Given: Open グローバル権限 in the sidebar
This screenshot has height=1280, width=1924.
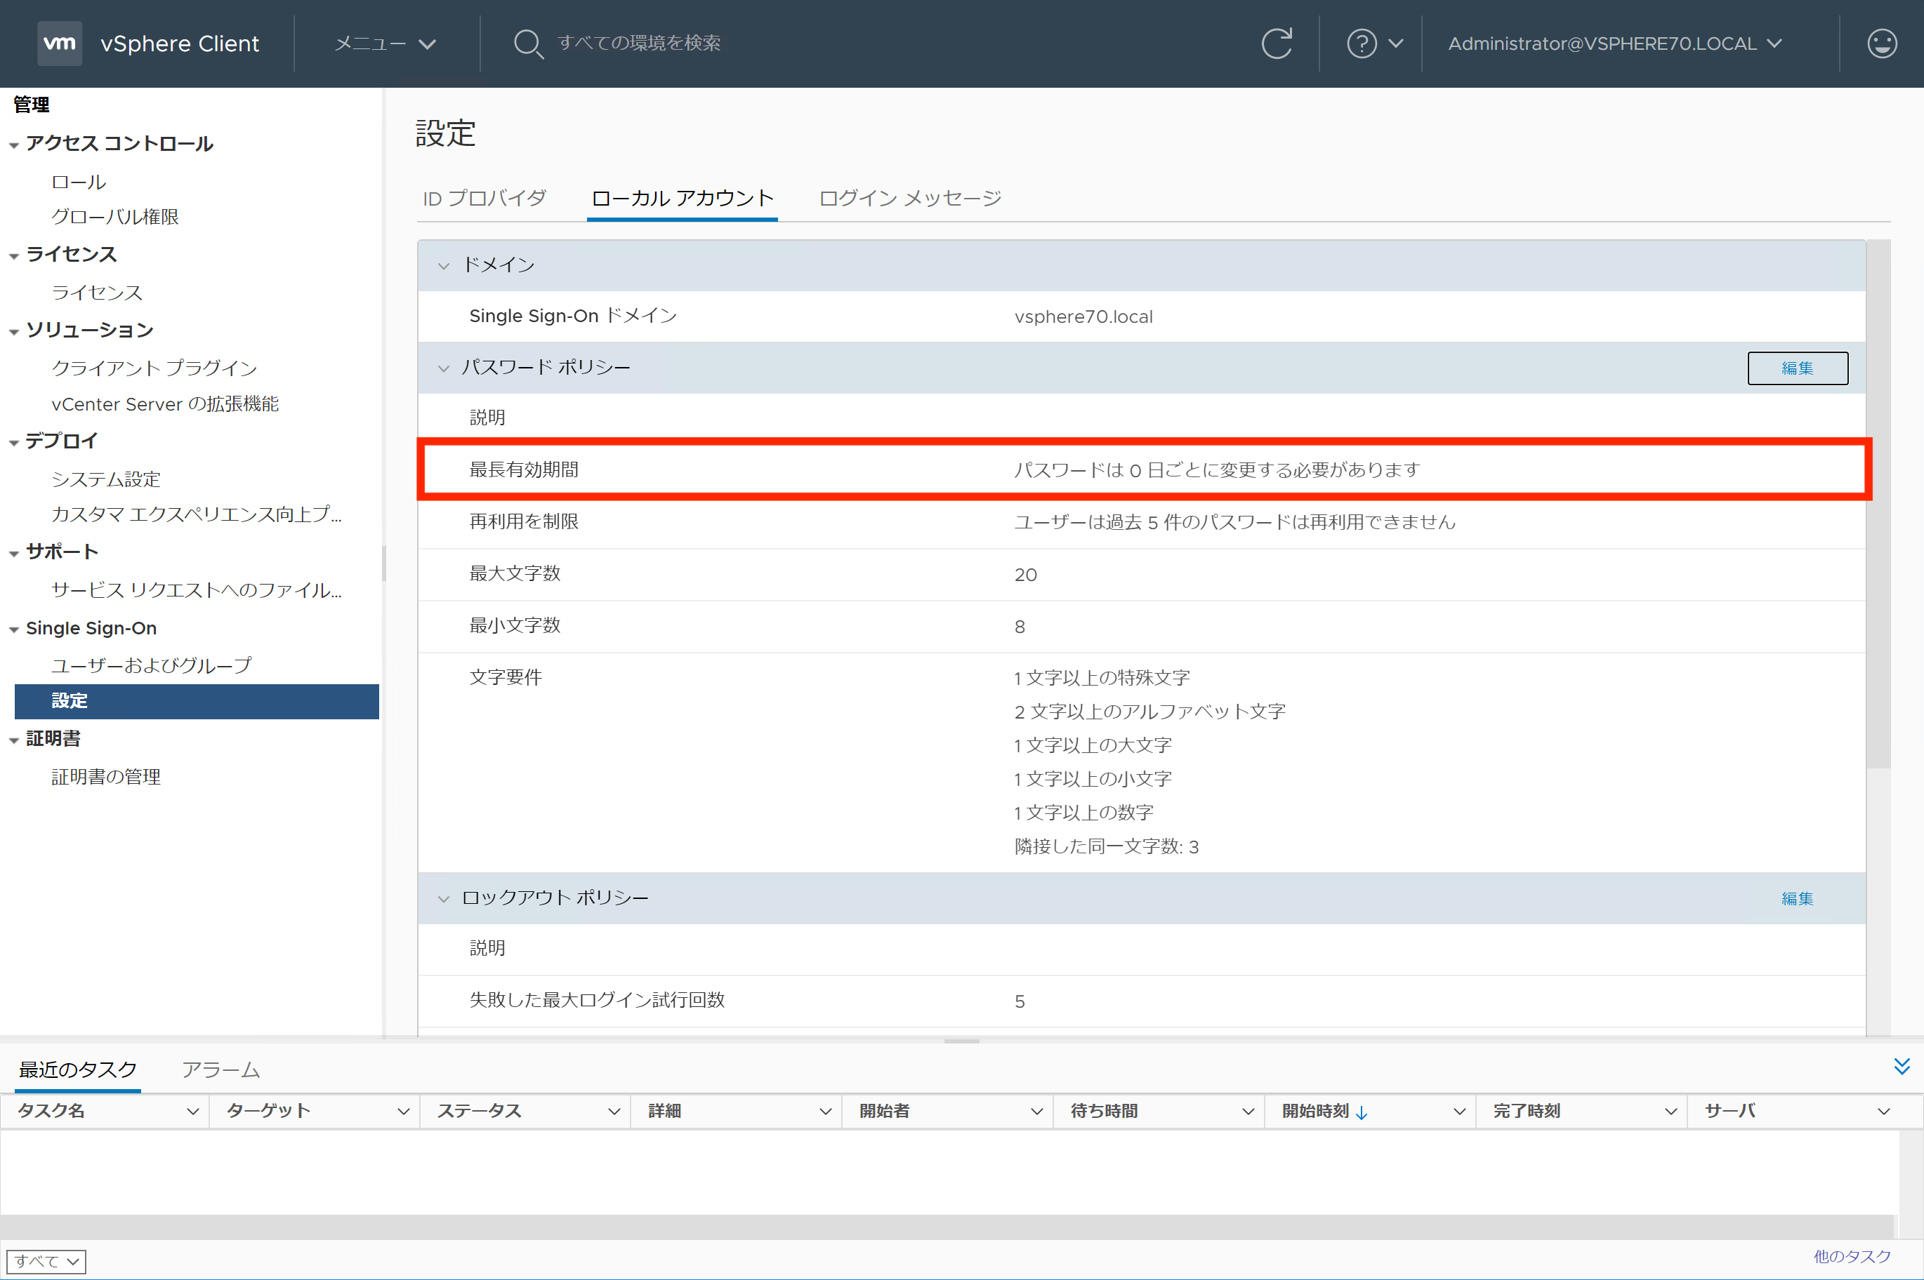Looking at the screenshot, I should (115, 217).
